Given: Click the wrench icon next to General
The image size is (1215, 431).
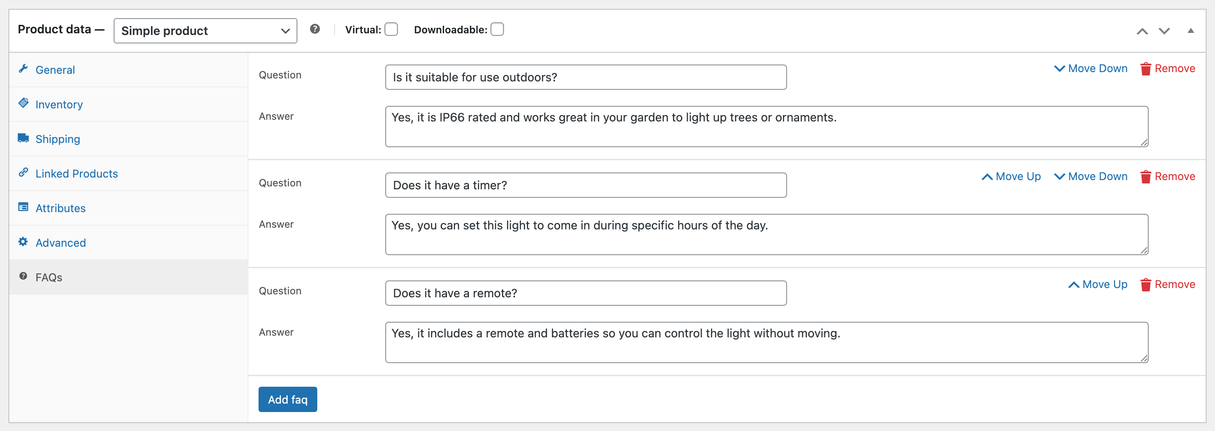Looking at the screenshot, I should tap(23, 69).
